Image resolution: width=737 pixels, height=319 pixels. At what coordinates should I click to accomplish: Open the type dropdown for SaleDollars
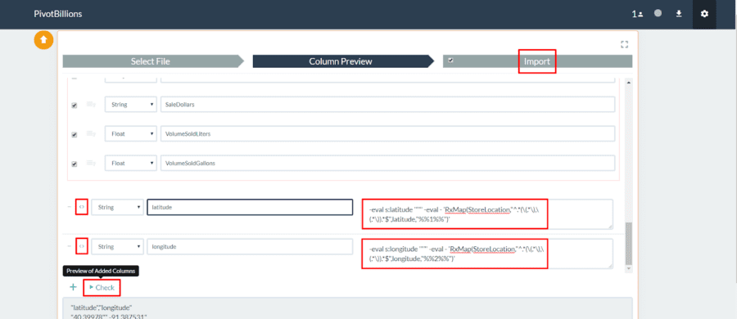[131, 105]
